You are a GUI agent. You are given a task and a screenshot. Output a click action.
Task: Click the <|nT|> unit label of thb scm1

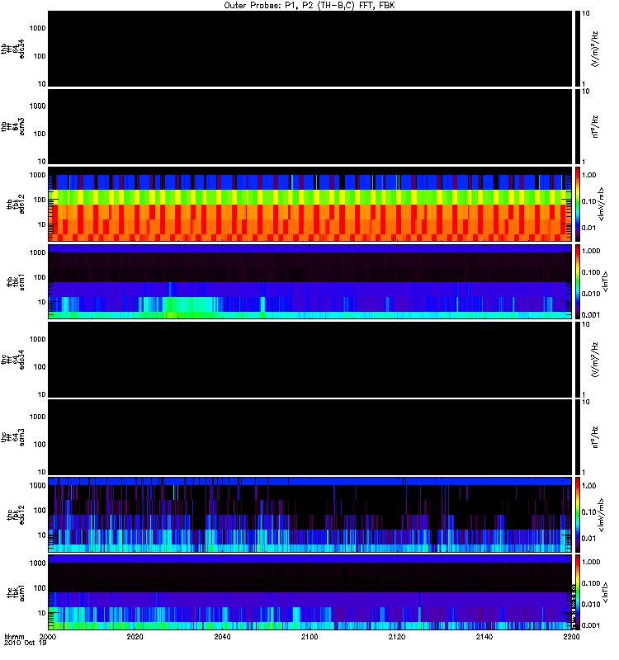click(605, 281)
